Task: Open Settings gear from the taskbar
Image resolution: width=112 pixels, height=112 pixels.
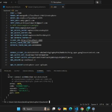Action: click(x=93, y=109)
